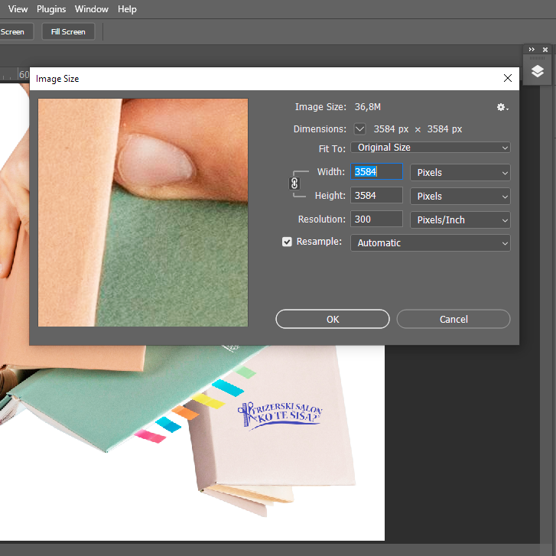Click the Image Size gear settings icon
556x556 pixels.
pos(502,108)
